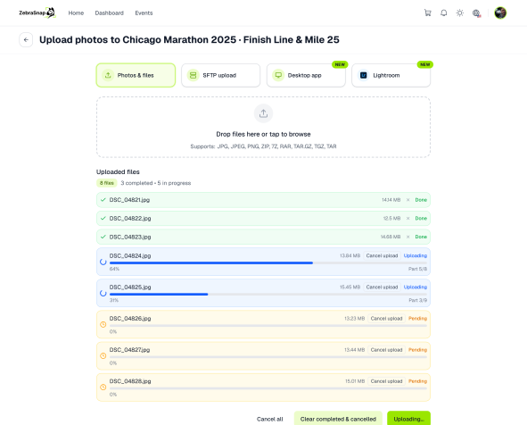Click upload icon in drop zone

(264, 113)
